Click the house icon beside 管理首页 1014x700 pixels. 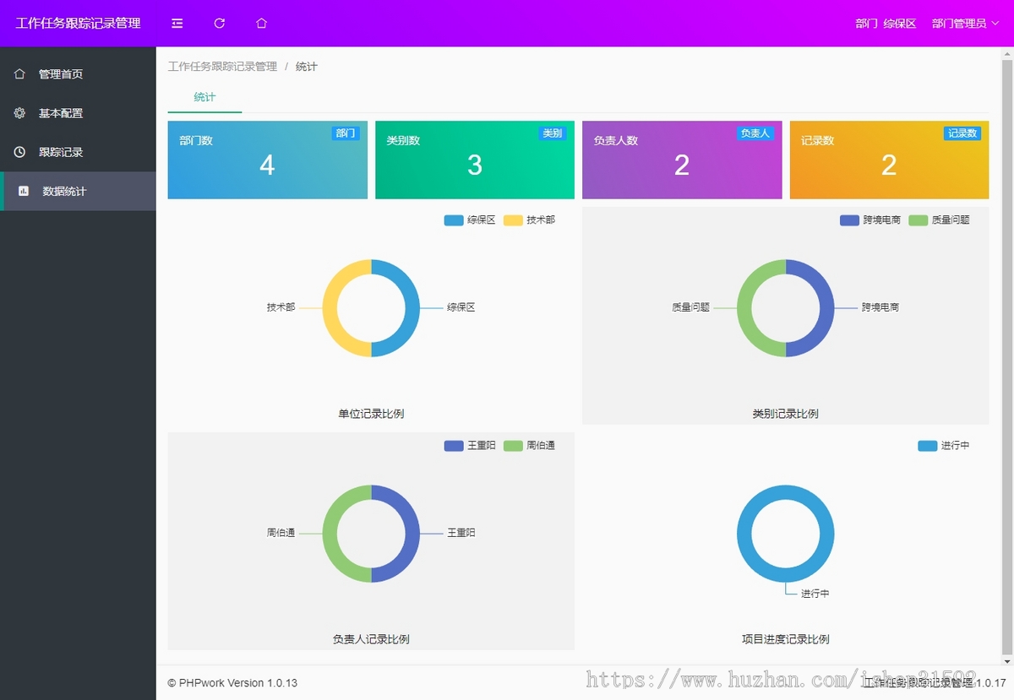19,74
